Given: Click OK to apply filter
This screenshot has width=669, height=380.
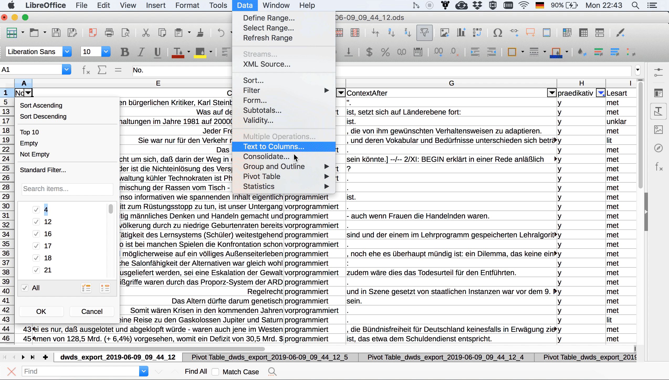Looking at the screenshot, I should tap(41, 311).
